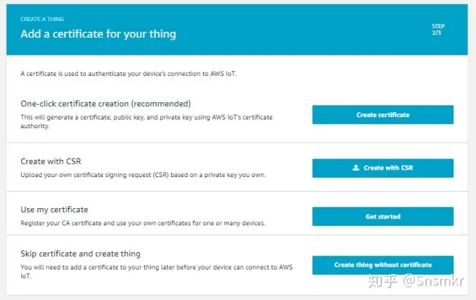This screenshot has width=476, height=300.
Task: Click the @Snsmkr watermark text
Action: click(x=434, y=281)
